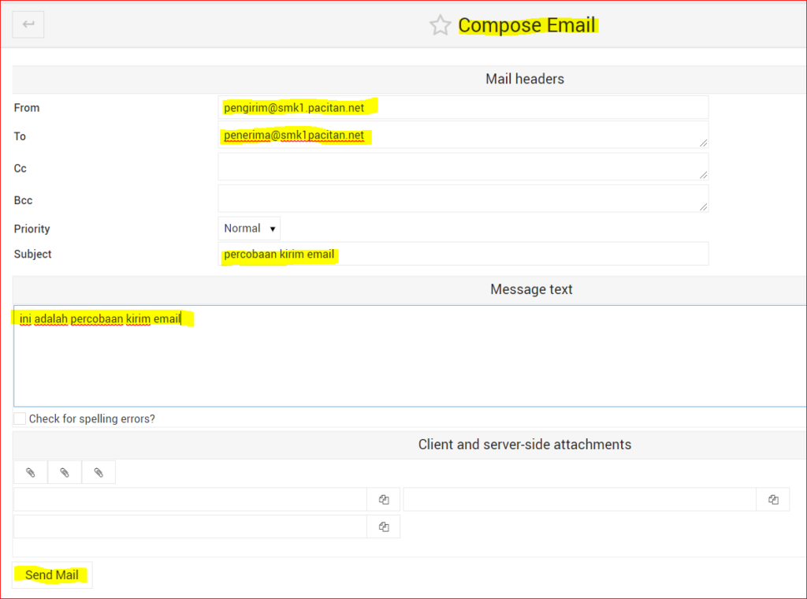Click the copy icon on the bottom attachment field
The height and width of the screenshot is (599, 807).
point(383,527)
